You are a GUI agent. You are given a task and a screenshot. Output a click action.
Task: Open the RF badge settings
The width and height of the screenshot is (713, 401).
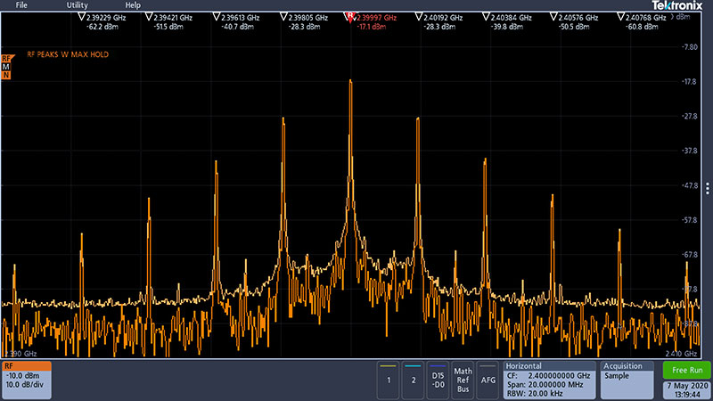pyautogui.click(x=26, y=380)
